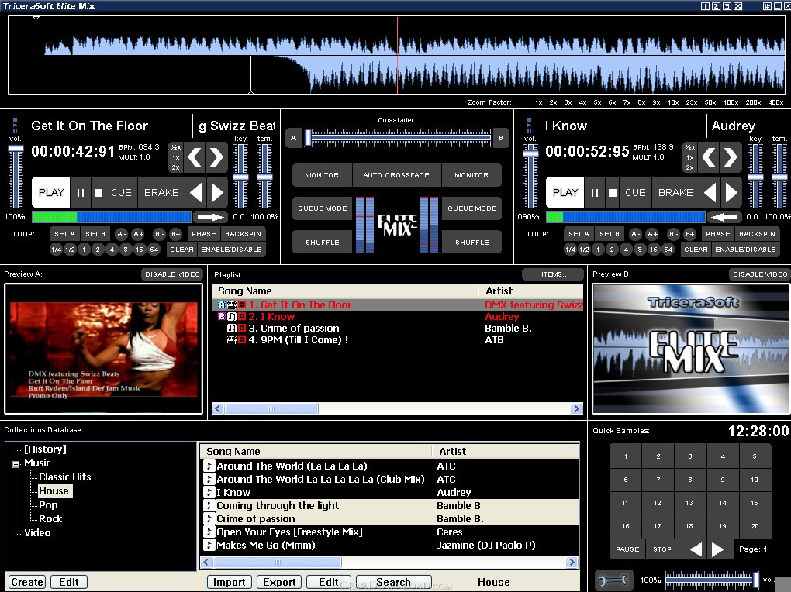Switch to layout 1 in title bar
Viewport: 791px width, 592px height.
click(705, 6)
